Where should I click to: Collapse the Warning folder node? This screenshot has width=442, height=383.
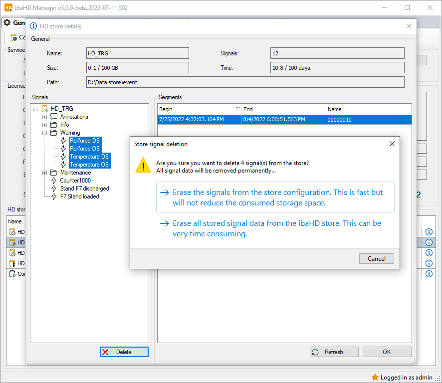tap(44, 133)
